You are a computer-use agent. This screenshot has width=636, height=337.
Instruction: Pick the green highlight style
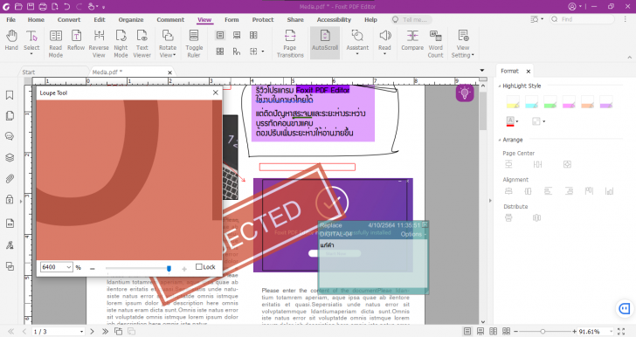pos(550,102)
